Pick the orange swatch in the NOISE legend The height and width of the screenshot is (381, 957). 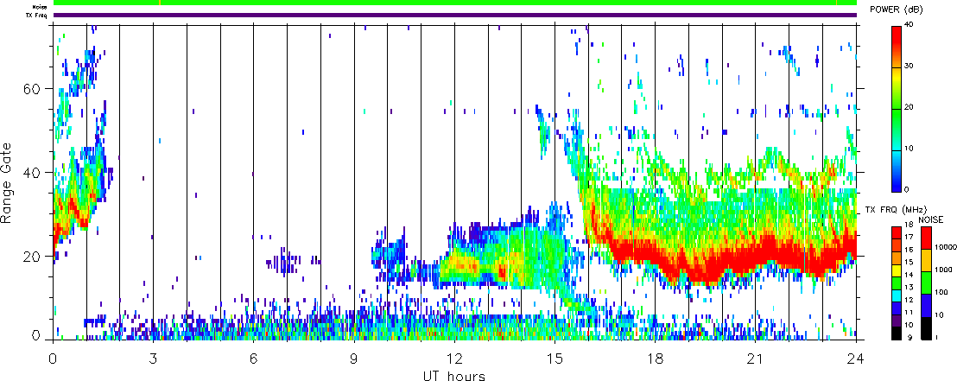tap(927, 260)
